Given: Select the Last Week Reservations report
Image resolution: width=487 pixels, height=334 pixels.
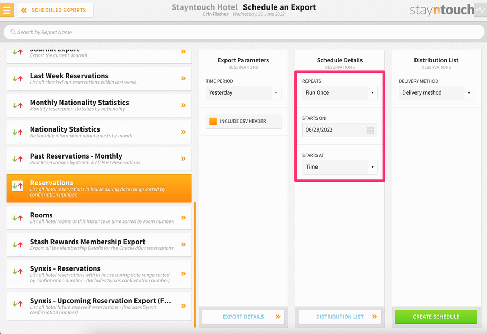Looking at the screenshot, I should [x=99, y=78].
